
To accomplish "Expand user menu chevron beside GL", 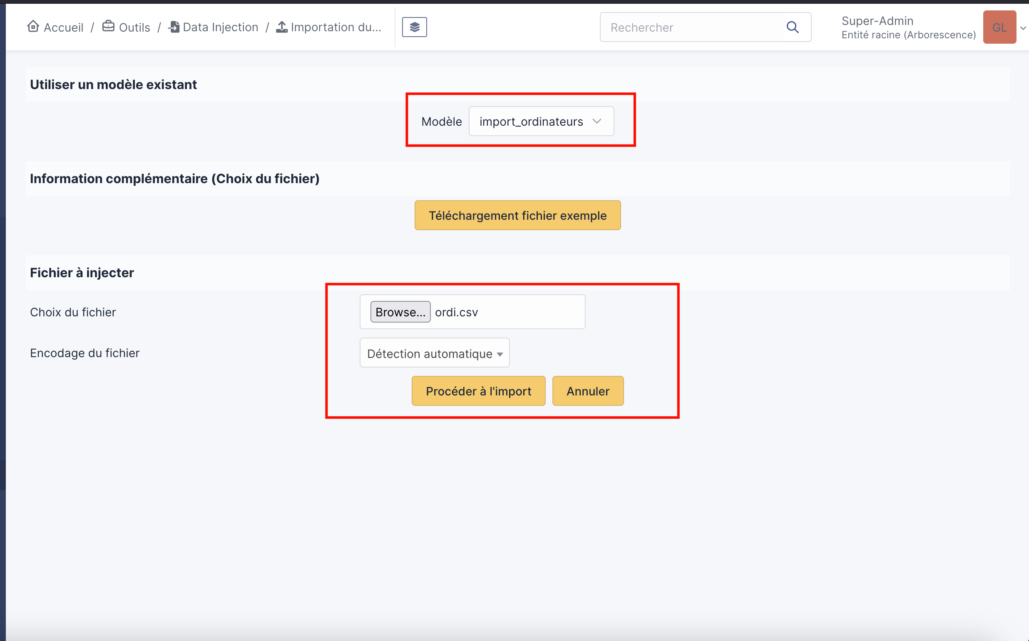I will pyautogui.click(x=1023, y=28).
